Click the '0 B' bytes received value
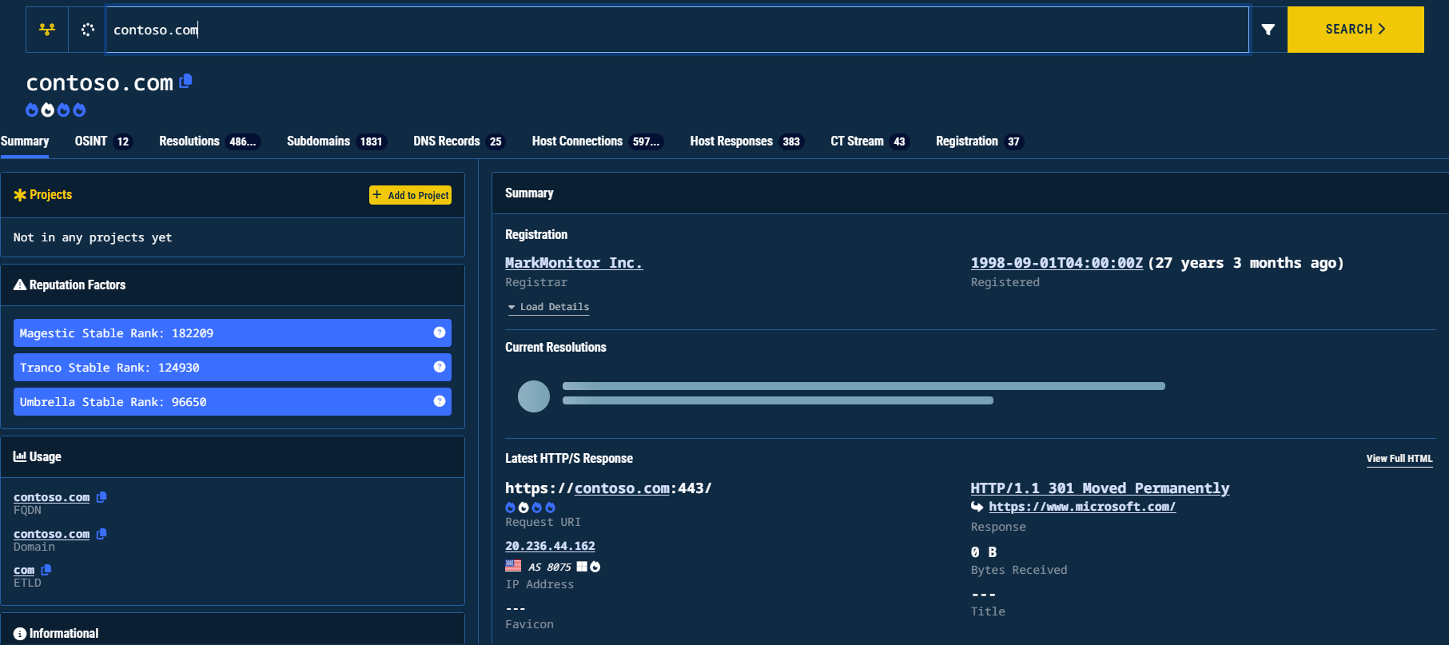 click(x=984, y=552)
